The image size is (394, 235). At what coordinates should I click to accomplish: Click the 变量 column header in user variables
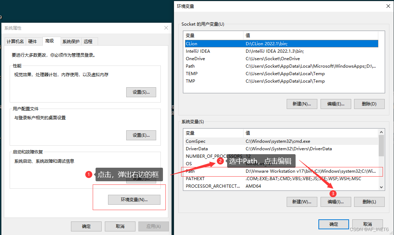pyautogui.click(x=214, y=35)
